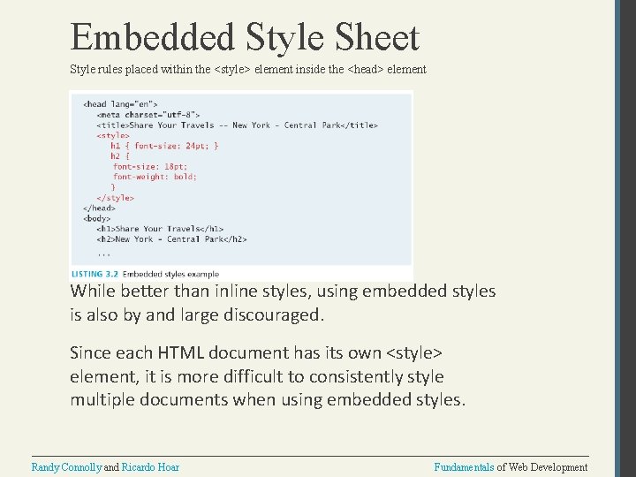This screenshot has width=636, height=477.
Task: Click the 'font-size: 18pt;' declaration
Action: (x=150, y=167)
